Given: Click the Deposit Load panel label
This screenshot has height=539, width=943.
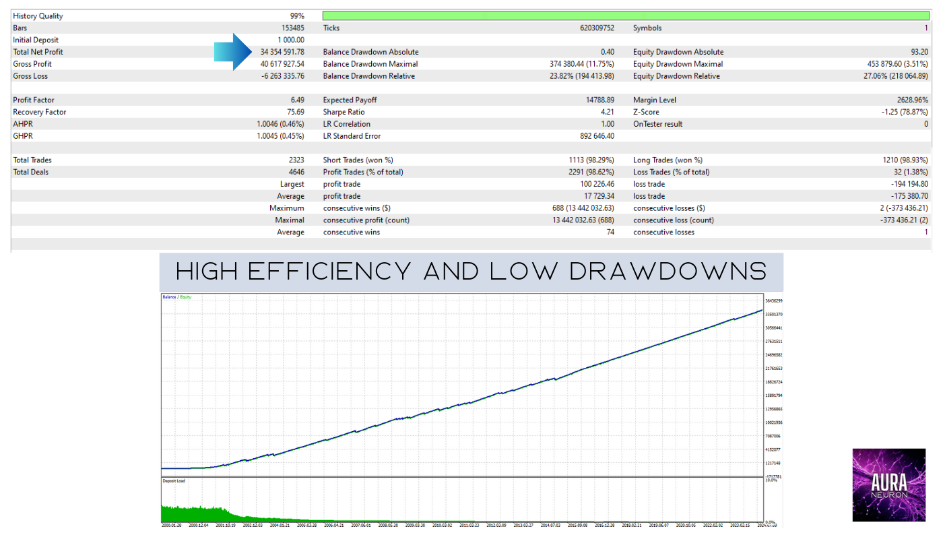Looking at the screenshot, I should [x=174, y=481].
